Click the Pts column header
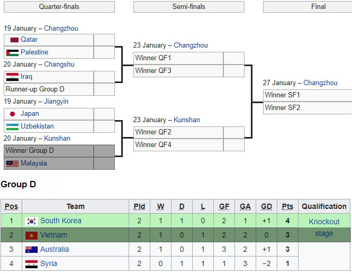Viewport: 352px width, 274px height. click(x=287, y=206)
